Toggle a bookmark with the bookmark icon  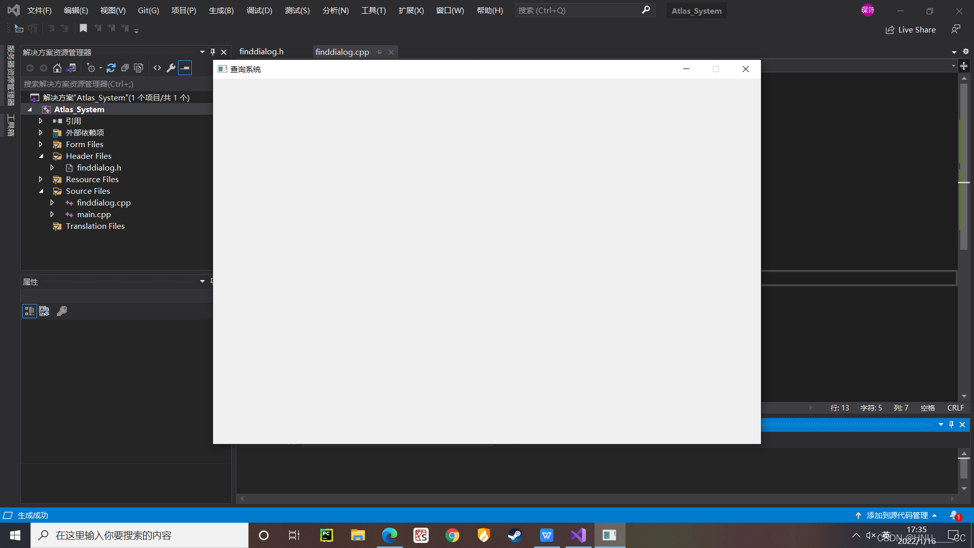click(x=83, y=28)
